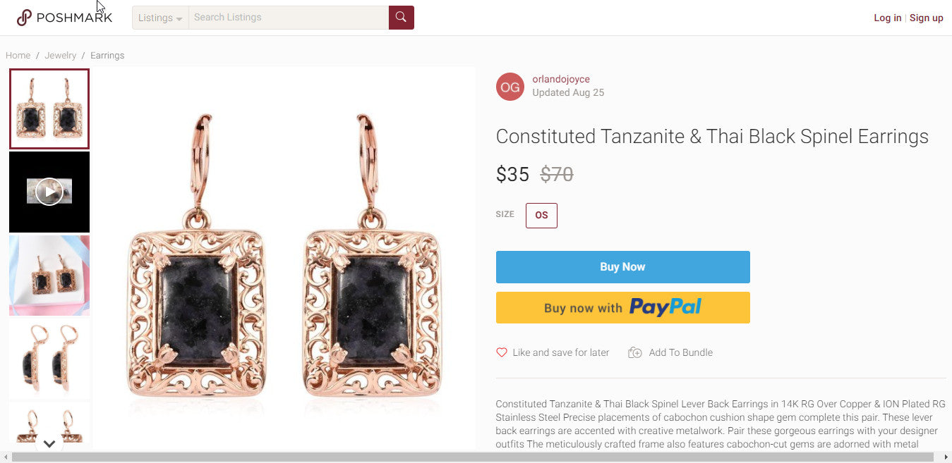Click the Buy Now button

622,266
